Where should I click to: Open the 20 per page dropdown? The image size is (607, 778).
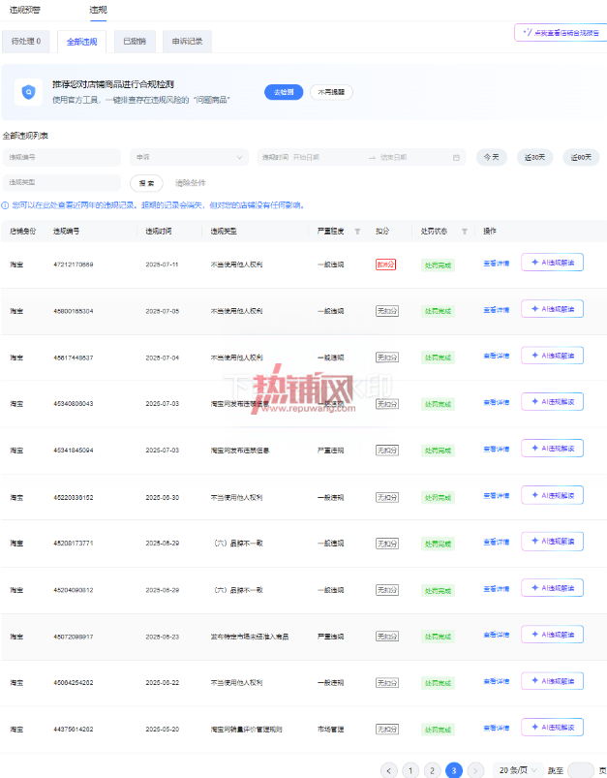(518, 770)
